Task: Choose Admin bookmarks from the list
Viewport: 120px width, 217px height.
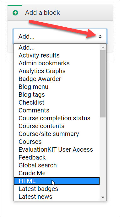Action: [x=44, y=63]
